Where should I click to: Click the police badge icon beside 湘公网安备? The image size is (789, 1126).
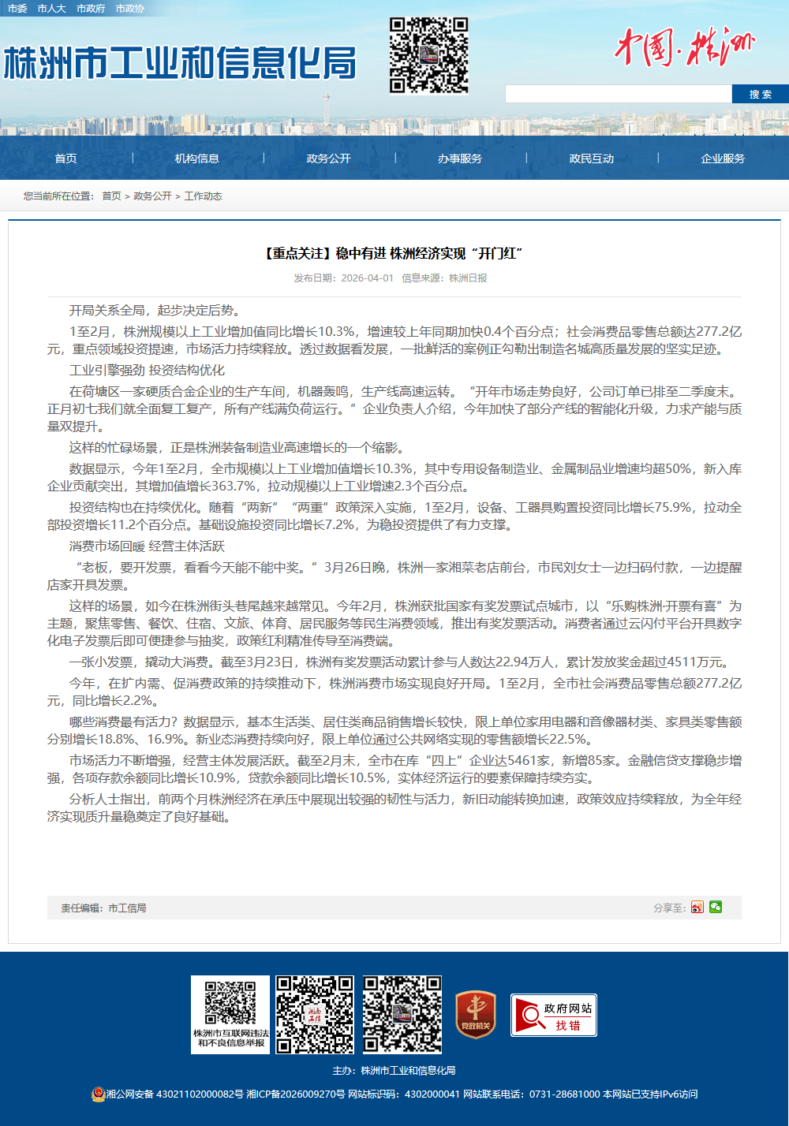98,1094
